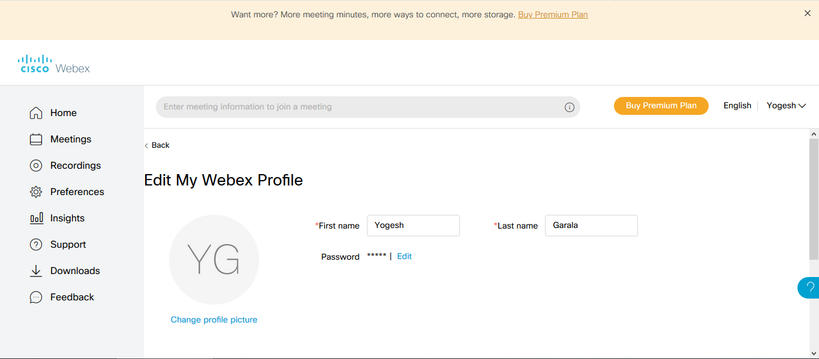
Task: Follow the Buy Premium Plan banner link
Action: (x=553, y=14)
